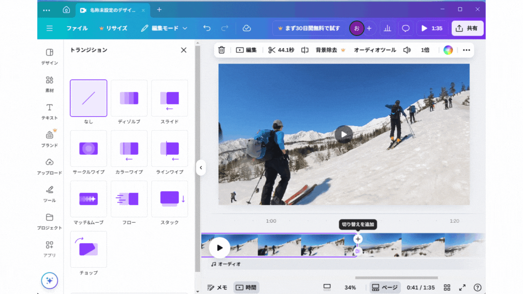Viewport: 523px width, 294px height.
Task: Click the 共有 share button
Action: [x=467, y=28]
